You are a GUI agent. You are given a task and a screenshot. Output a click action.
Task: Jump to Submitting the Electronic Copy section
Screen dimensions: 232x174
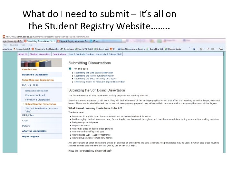95,79
